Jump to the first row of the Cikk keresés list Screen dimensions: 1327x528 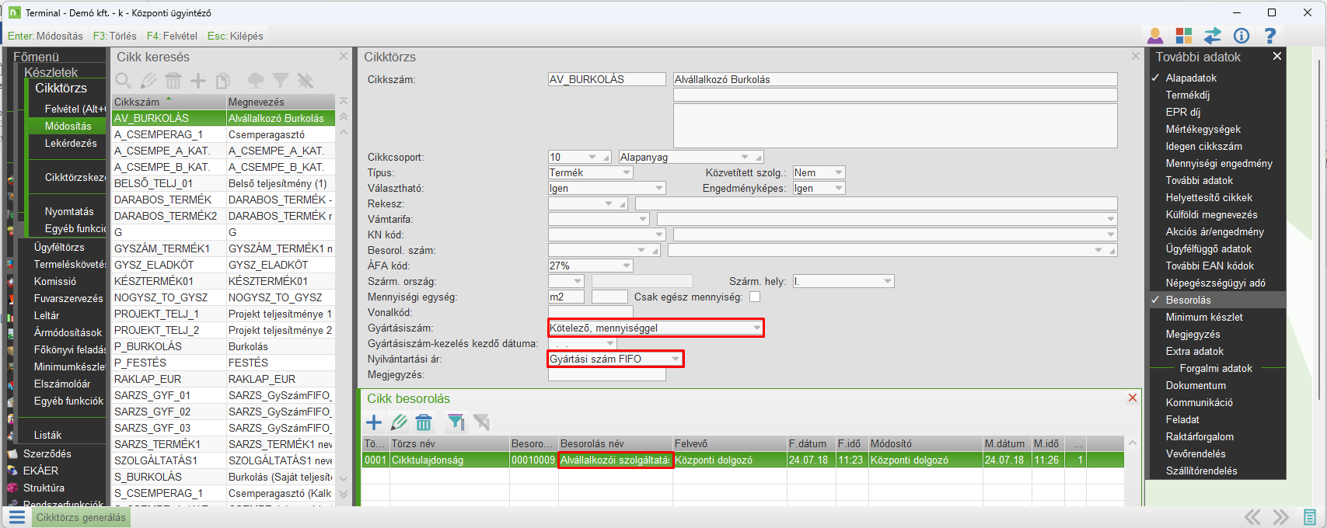click(x=344, y=102)
